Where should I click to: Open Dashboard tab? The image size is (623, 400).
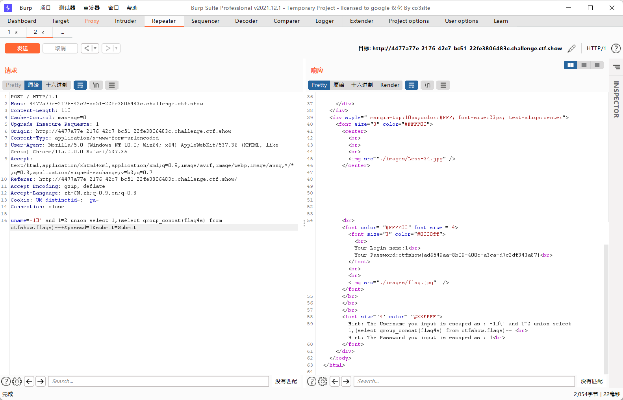click(22, 21)
